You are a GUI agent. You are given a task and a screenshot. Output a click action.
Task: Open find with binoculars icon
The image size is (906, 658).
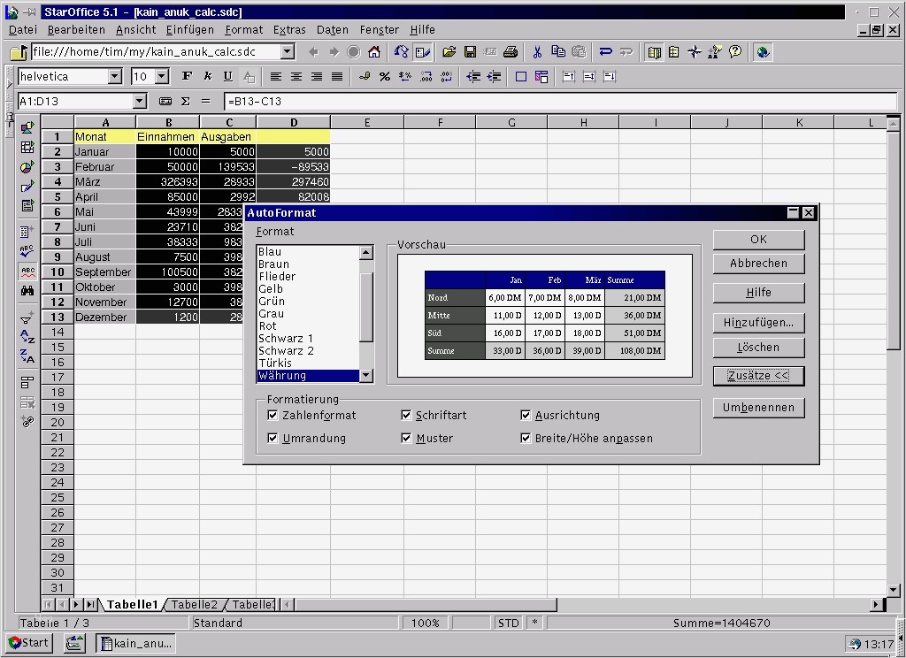(x=27, y=291)
